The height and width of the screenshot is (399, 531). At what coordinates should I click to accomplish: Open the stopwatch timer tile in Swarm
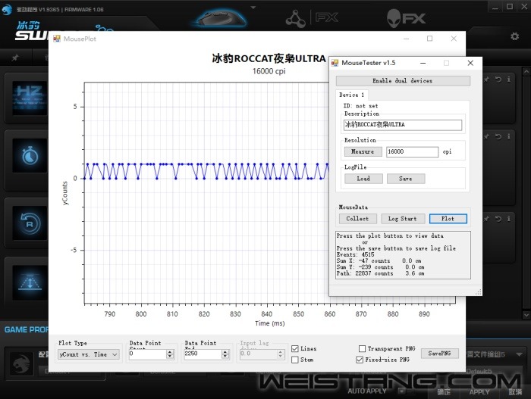[x=30, y=155]
